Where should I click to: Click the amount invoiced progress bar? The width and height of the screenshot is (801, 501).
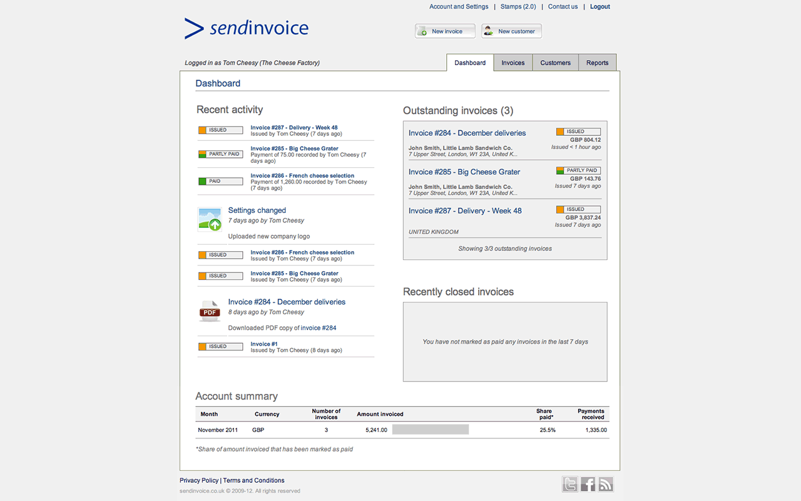(x=430, y=429)
